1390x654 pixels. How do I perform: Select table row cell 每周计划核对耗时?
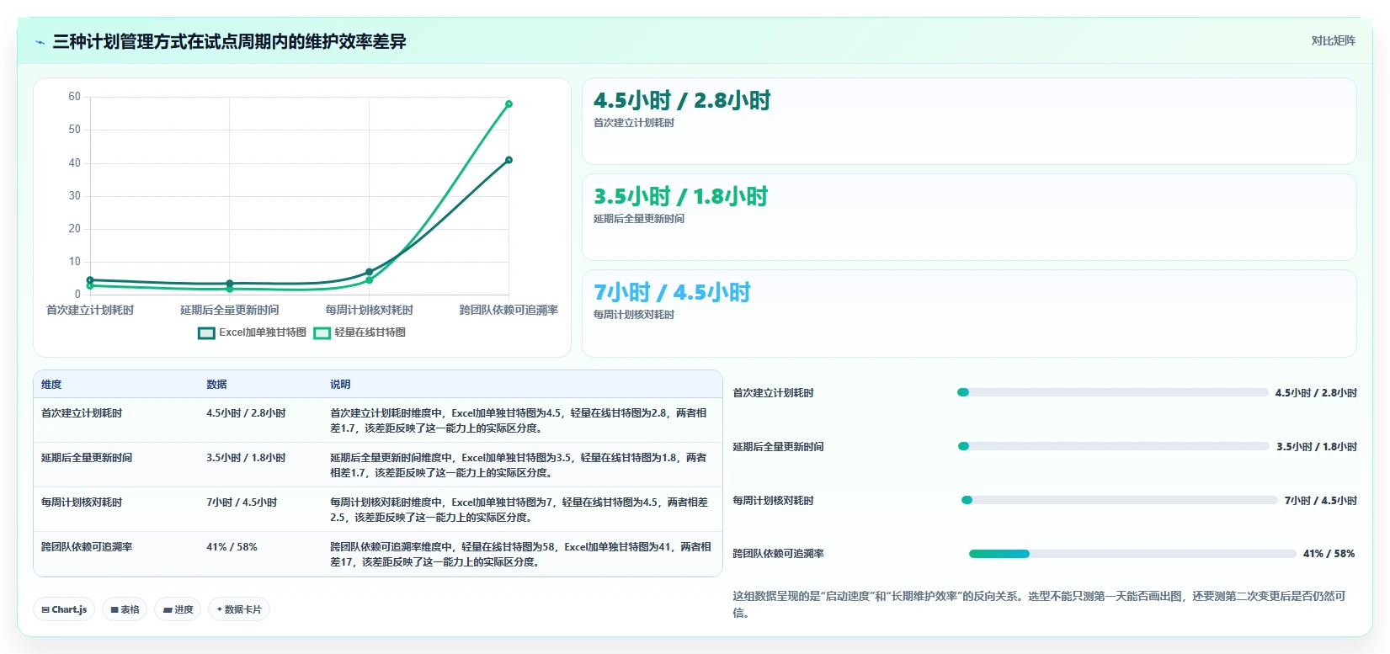[82, 502]
